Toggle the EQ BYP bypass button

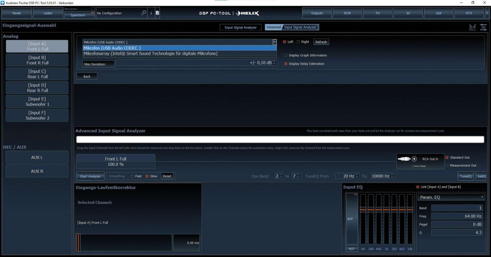tap(352, 219)
